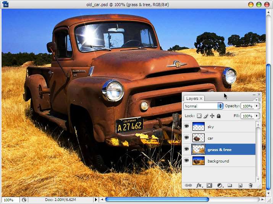Open the layer style fx menu

coord(199,185)
